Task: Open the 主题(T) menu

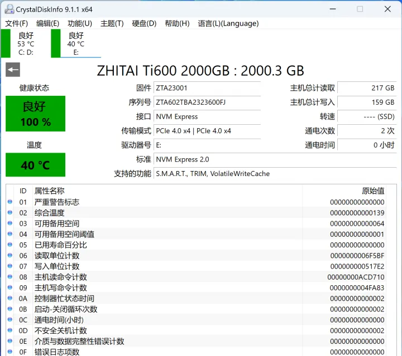Action: (112, 23)
